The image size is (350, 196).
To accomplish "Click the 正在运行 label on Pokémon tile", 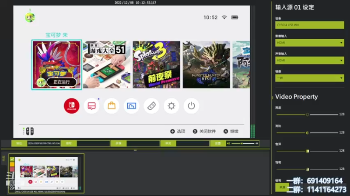I will click(62, 82).
